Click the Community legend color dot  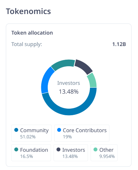[16, 130]
